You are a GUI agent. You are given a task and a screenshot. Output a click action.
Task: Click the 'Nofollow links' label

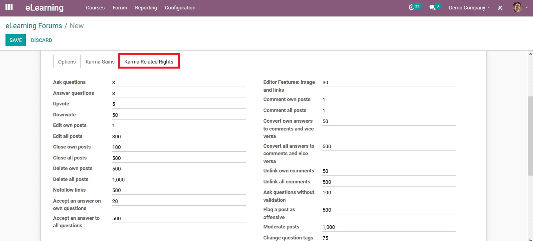(69, 190)
